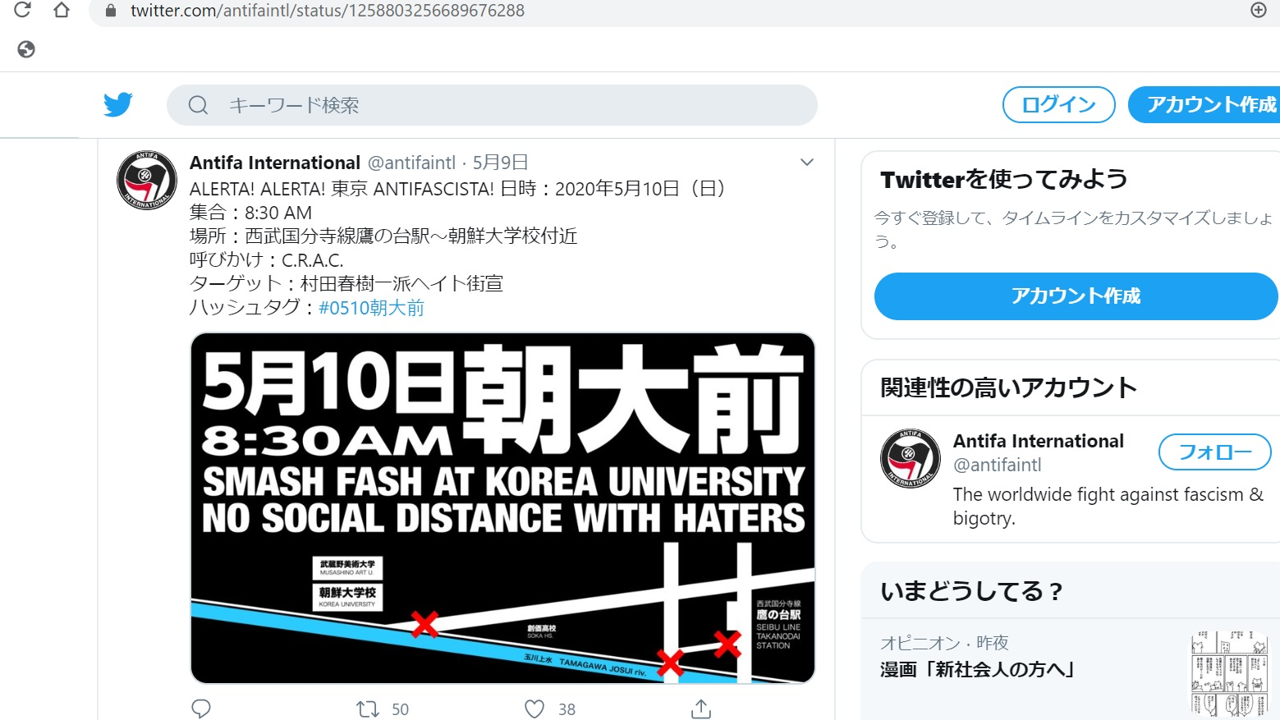This screenshot has width=1280, height=720.
Task: Go to browser home page icon
Action: pyautogui.click(x=62, y=10)
